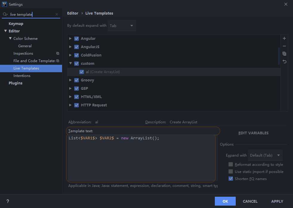The height and width of the screenshot is (208, 293).
Task: Expand the Angular template group
Action: 70,39
